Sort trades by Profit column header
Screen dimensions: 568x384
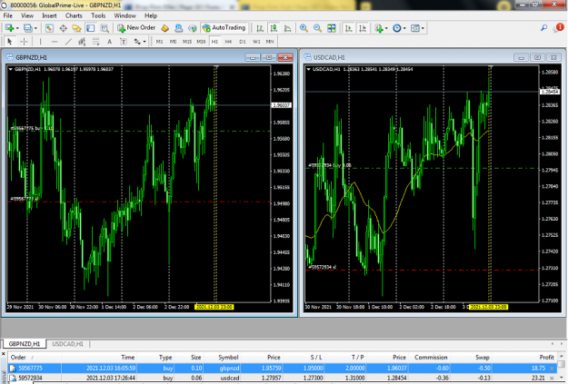point(546,357)
